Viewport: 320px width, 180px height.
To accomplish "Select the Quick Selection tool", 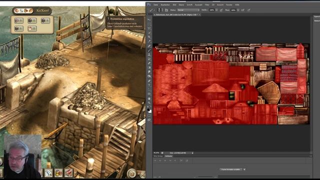I will point(149,32).
